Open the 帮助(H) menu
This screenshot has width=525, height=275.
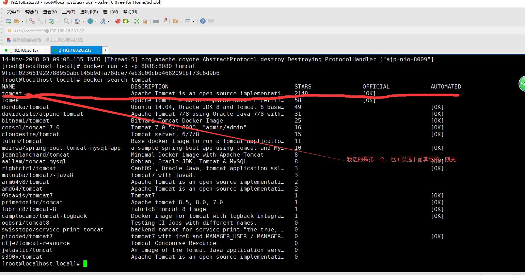pyautogui.click(x=130, y=12)
